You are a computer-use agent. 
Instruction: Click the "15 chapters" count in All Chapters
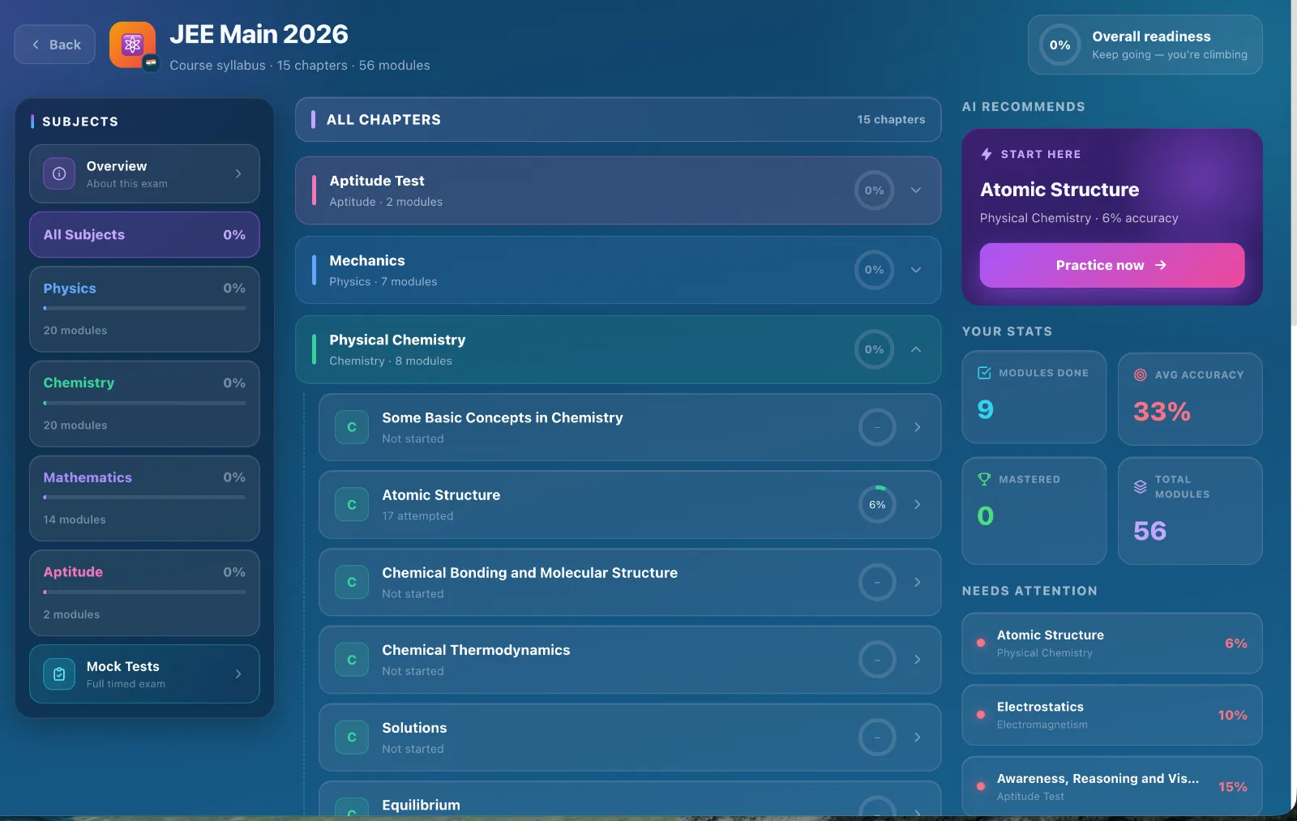[891, 119]
